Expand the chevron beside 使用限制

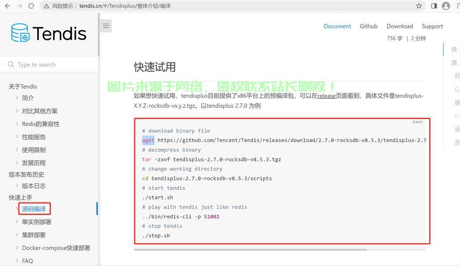click(17, 150)
